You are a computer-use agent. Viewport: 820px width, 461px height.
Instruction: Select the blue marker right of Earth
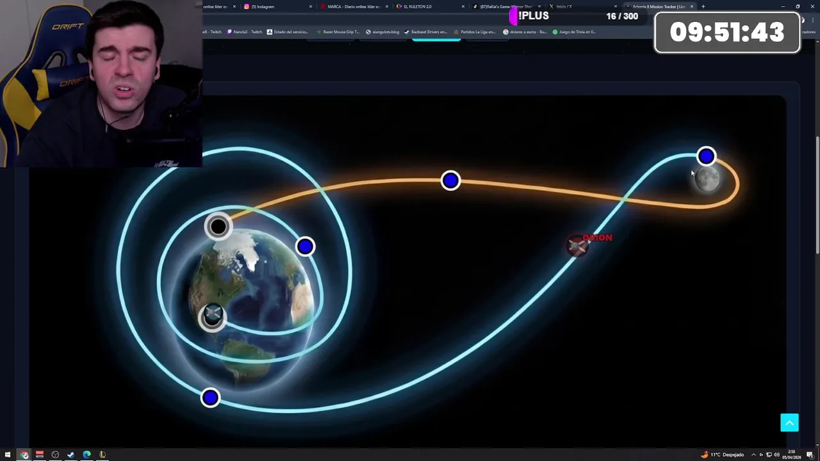coord(305,247)
